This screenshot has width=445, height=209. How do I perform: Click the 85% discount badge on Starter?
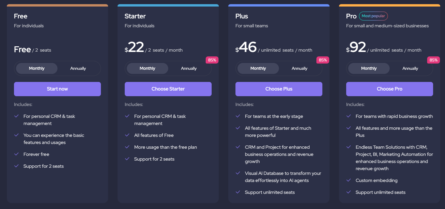click(212, 60)
